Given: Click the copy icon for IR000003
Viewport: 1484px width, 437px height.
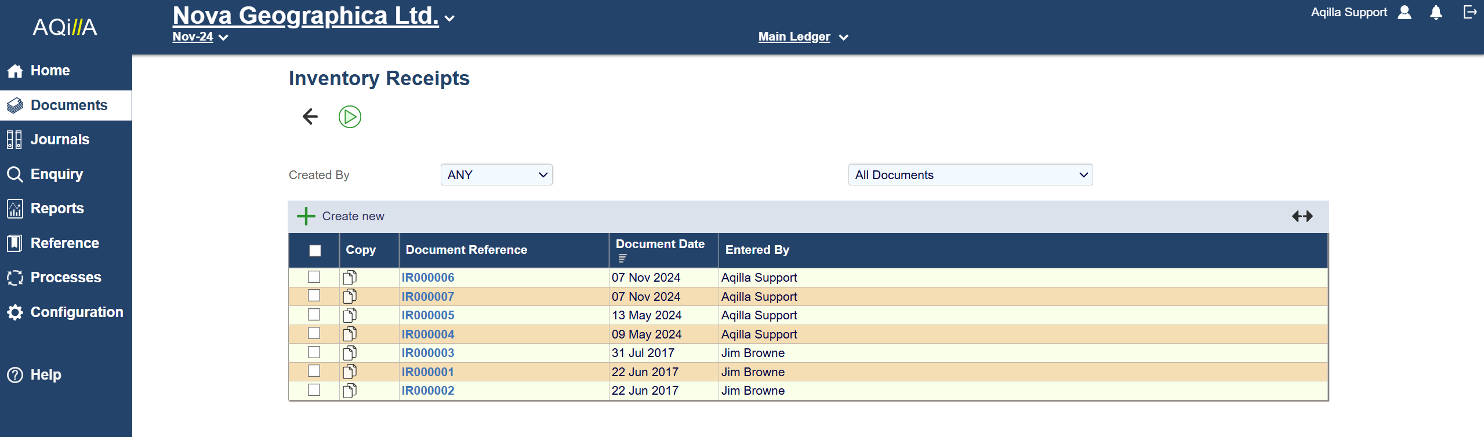Looking at the screenshot, I should (350, 353).
